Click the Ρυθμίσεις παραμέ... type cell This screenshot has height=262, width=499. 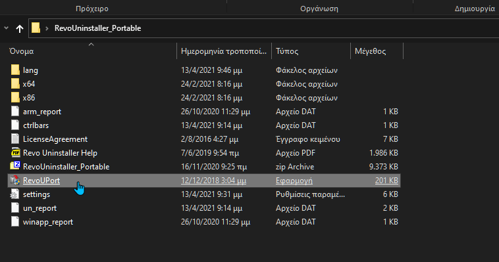point(310,194)
